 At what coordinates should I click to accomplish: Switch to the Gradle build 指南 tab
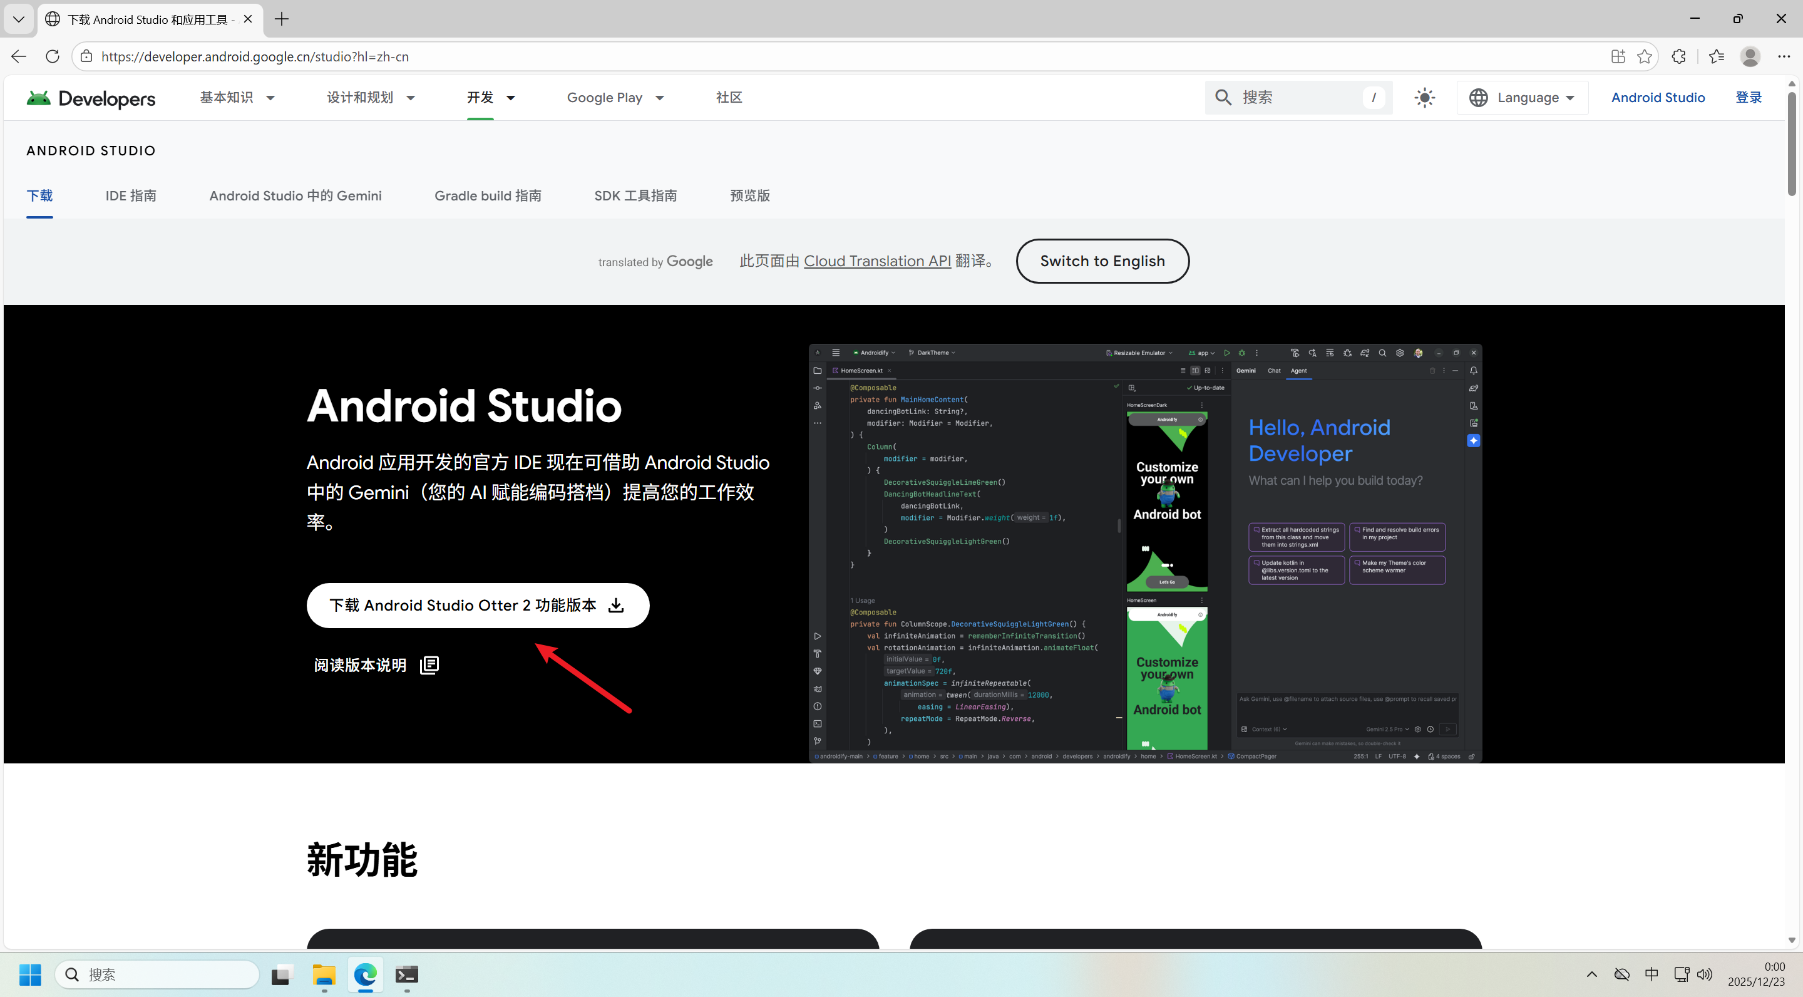[488, 195]
